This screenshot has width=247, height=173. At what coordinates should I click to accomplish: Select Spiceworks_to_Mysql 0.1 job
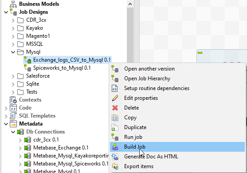coord(62,68)
